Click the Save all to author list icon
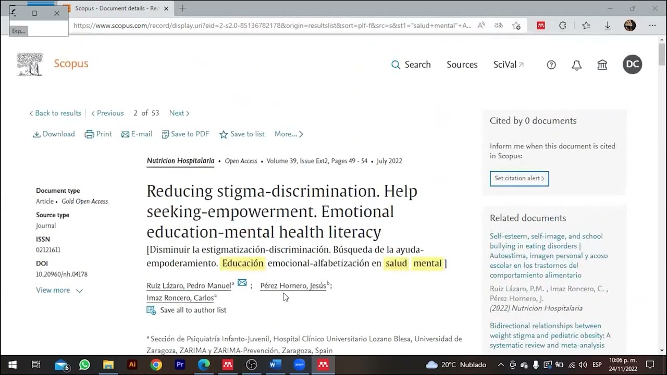Image resolution: width=667 pixels, height=375 pixels. (x=151, y=310)
